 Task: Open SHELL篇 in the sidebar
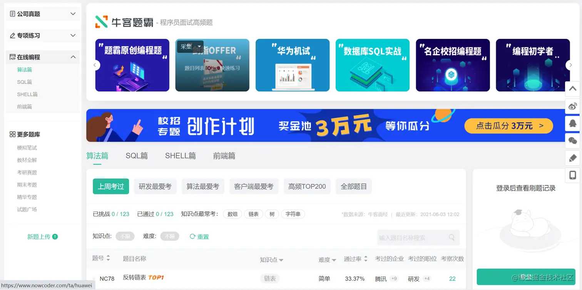click(x=27, y=94)
